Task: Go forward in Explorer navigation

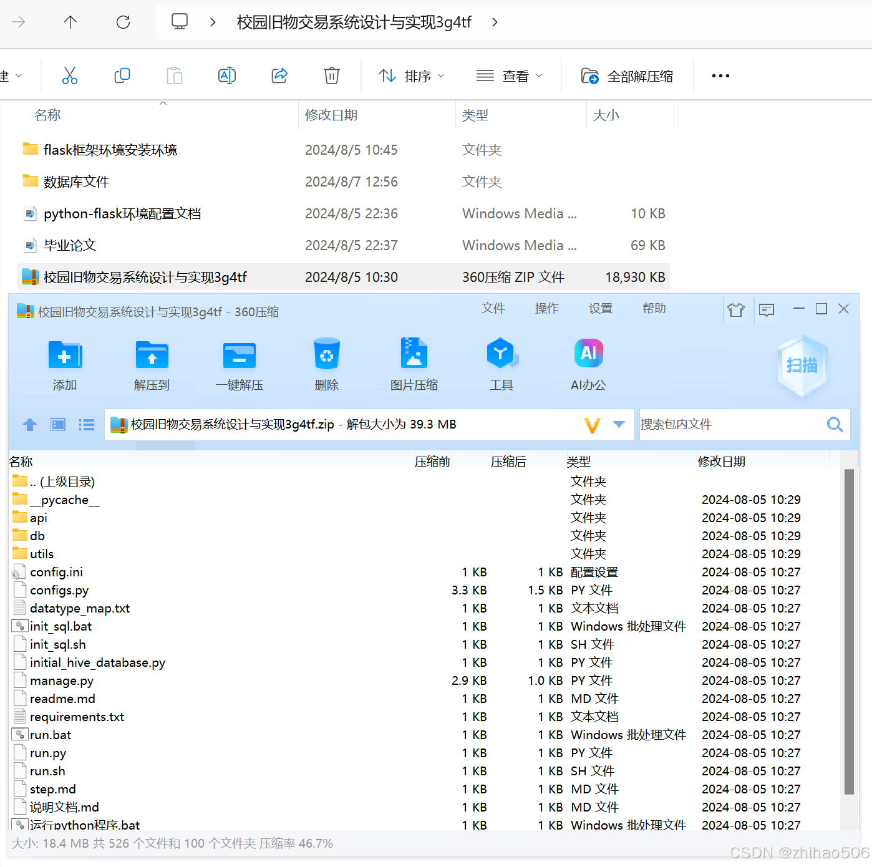Action: 19,22
